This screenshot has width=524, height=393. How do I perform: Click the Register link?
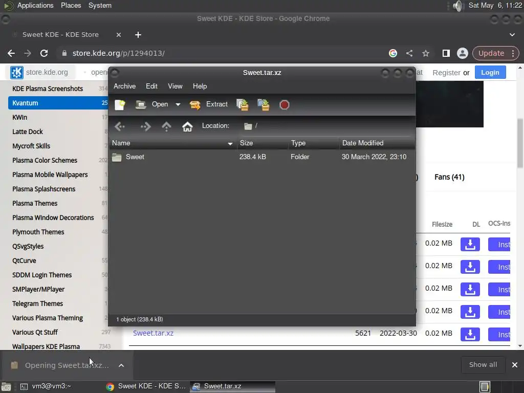pos(446,73)
